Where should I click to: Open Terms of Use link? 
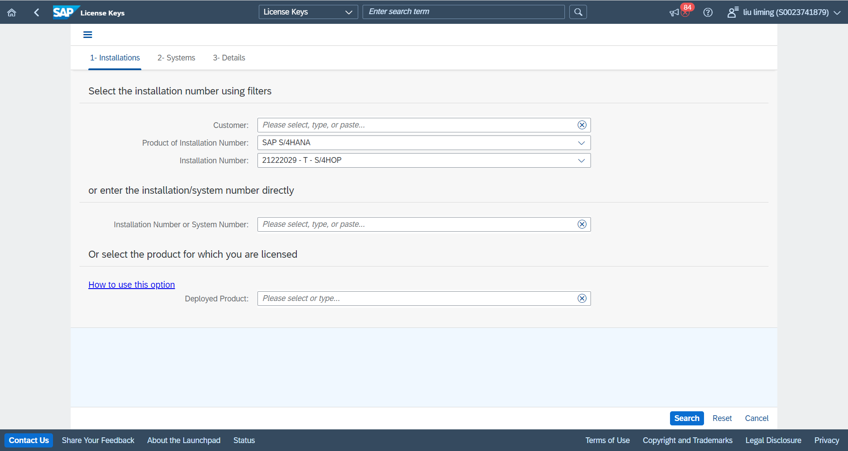(607, 440)
